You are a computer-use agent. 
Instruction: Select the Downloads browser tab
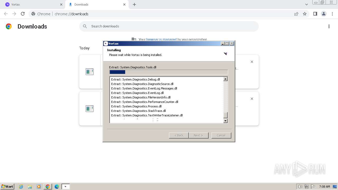[97, 4]
